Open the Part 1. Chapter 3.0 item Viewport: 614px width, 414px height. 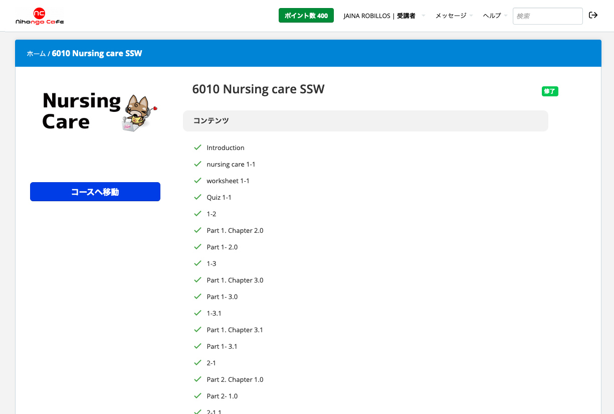coord(235,280)
